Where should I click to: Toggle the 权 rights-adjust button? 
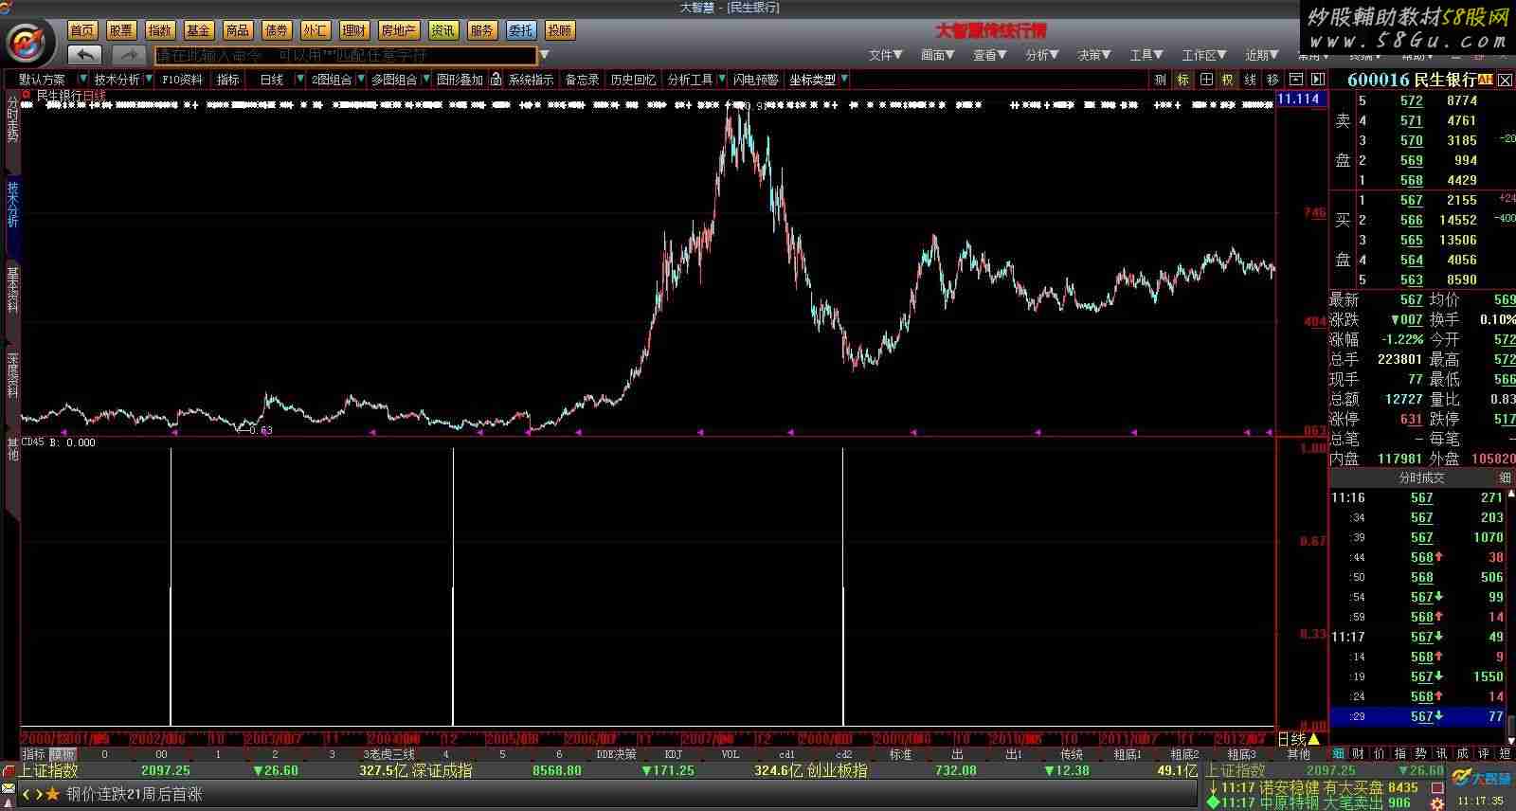[x=1228, y=80]
